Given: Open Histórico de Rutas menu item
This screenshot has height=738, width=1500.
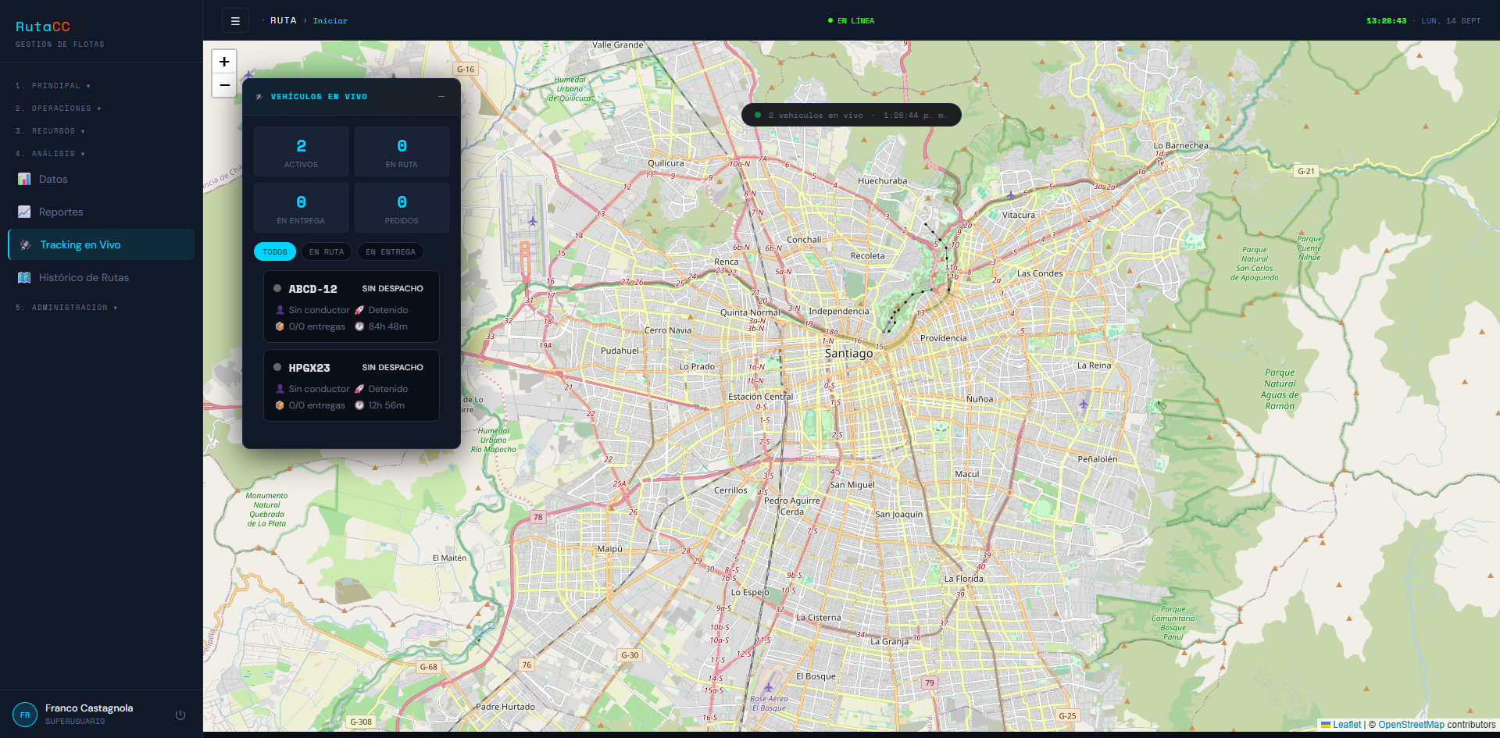Looking at the screenshot, I should [101, 277].
